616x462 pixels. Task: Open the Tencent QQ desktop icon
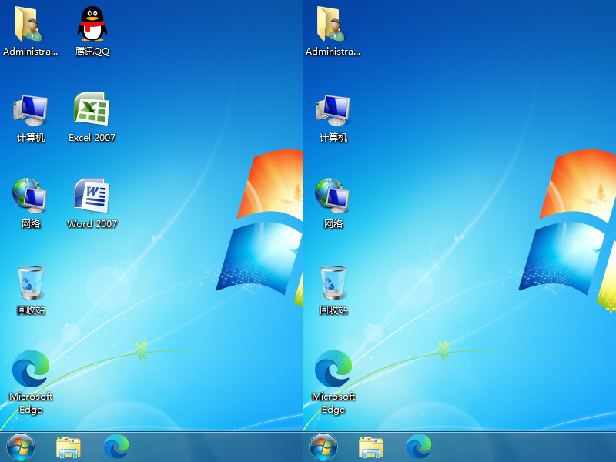91,23
